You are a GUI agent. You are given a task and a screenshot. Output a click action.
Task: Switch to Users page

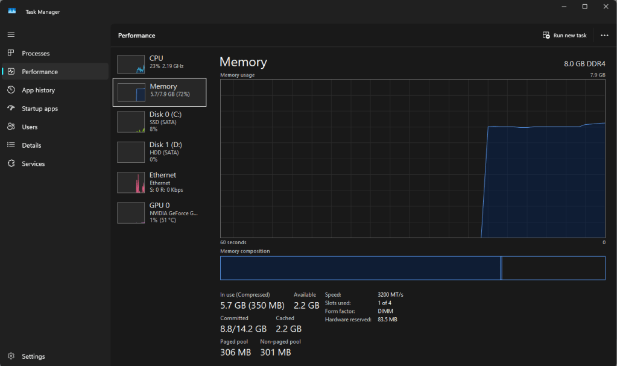(x=30, y=127)
